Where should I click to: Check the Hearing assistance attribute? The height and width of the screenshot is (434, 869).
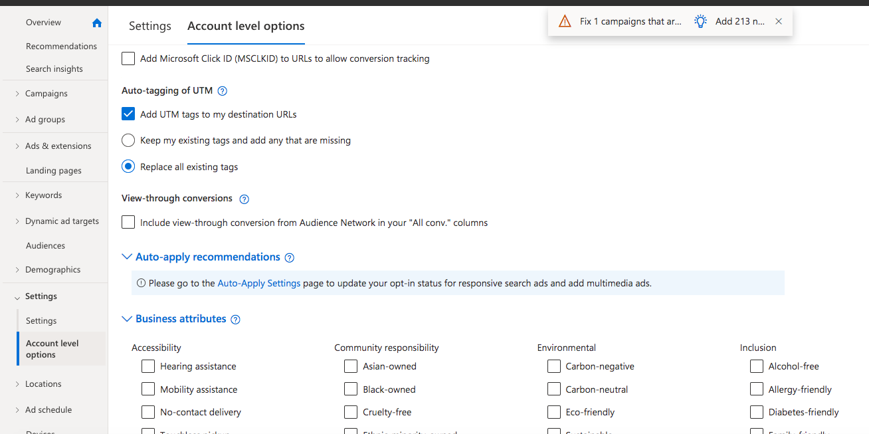click(x=147, y=366)
